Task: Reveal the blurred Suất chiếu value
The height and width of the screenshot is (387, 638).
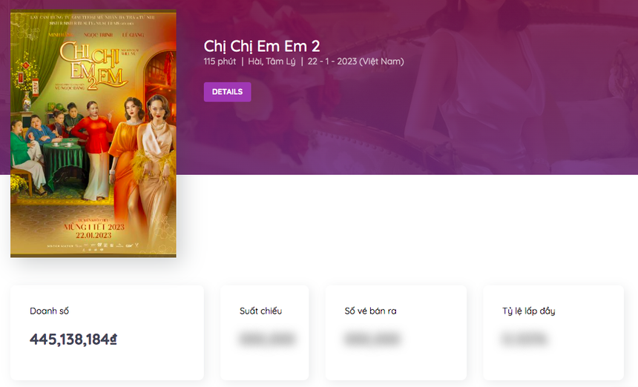Action: pos(267,339)
